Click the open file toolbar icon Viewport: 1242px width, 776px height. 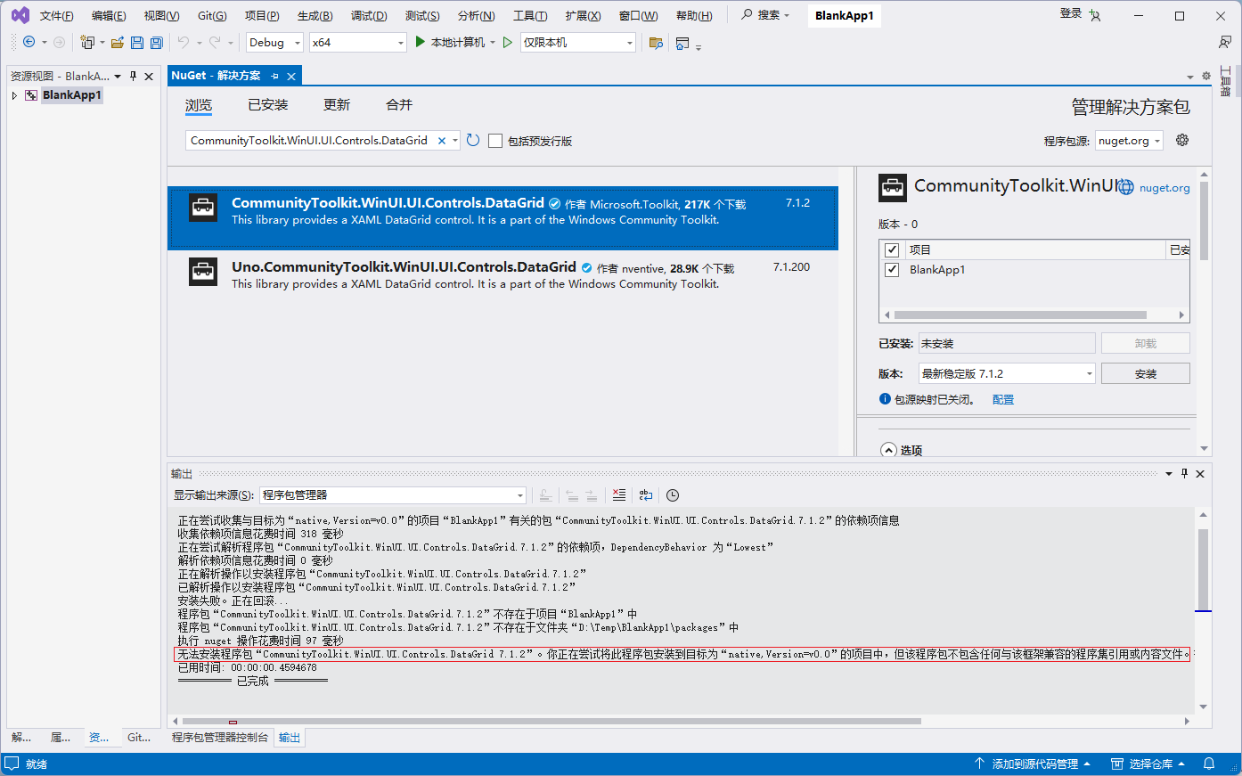point(117,42)
